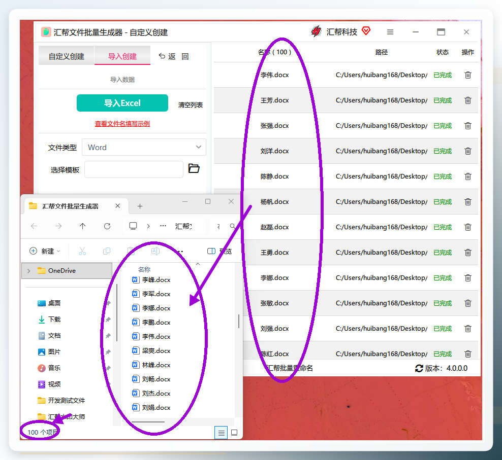Click the 选择模板 input field
The height and width of the screenshot is (460, 502).
pyautogui.click(x=134, y=169)
